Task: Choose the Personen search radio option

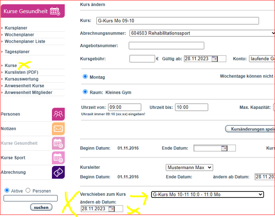Action: 28,191
